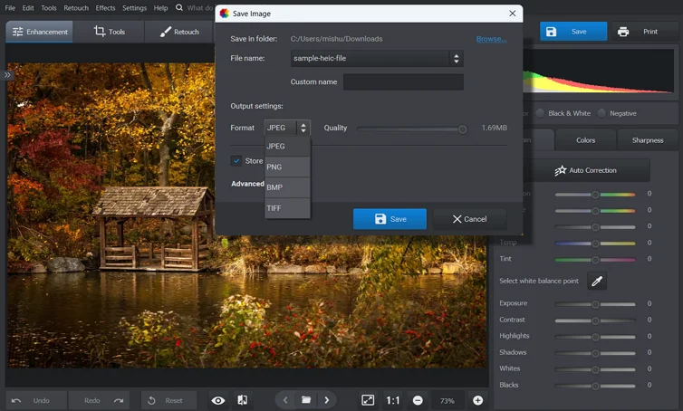The image size is (683, 411).
Task: Adjust the Highlights slider
Action: (595, 337)
